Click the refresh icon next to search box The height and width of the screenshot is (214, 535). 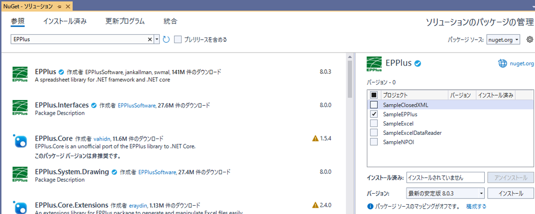click(166, 40)
